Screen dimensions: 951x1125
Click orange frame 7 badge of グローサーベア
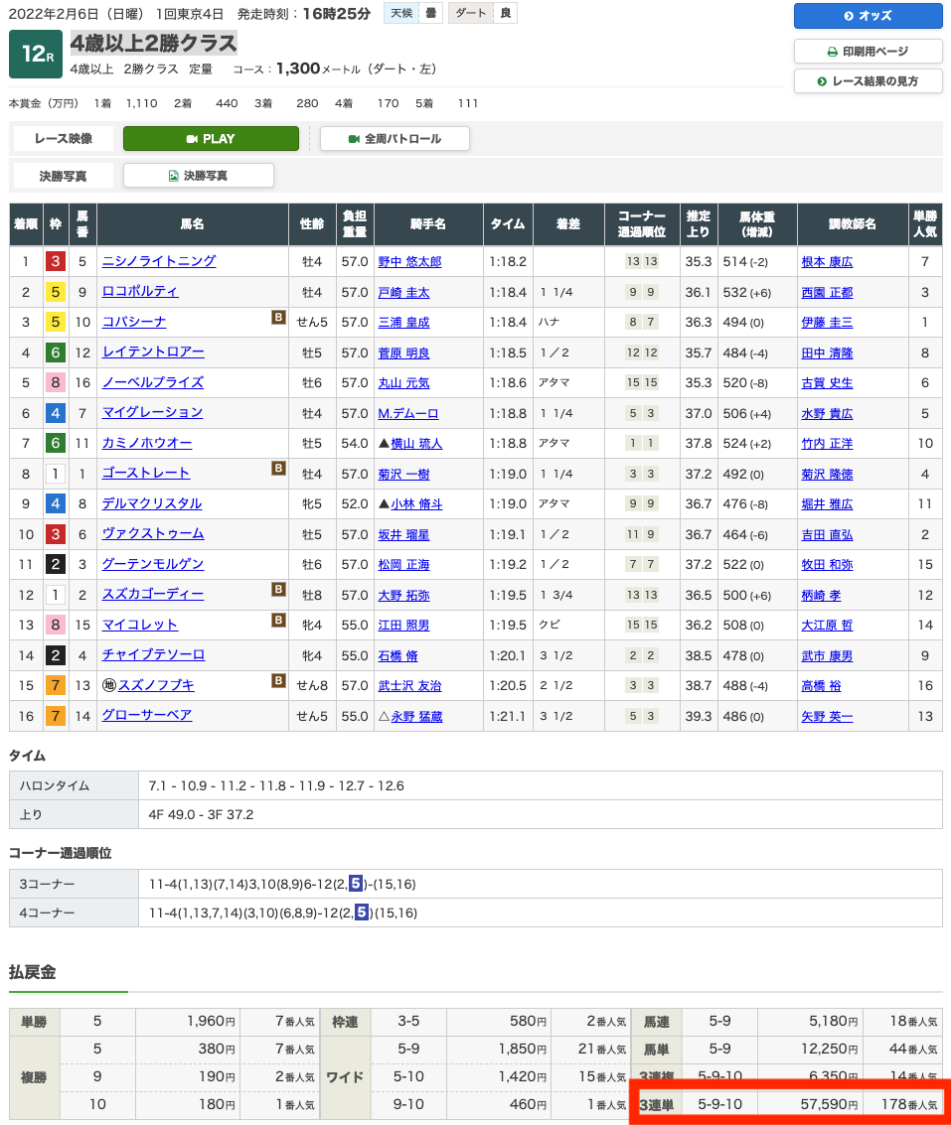[56, 716]
